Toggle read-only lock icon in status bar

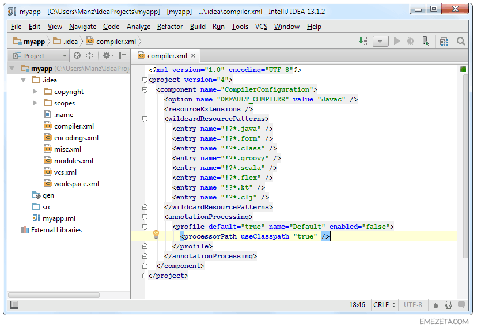[436, 305]
